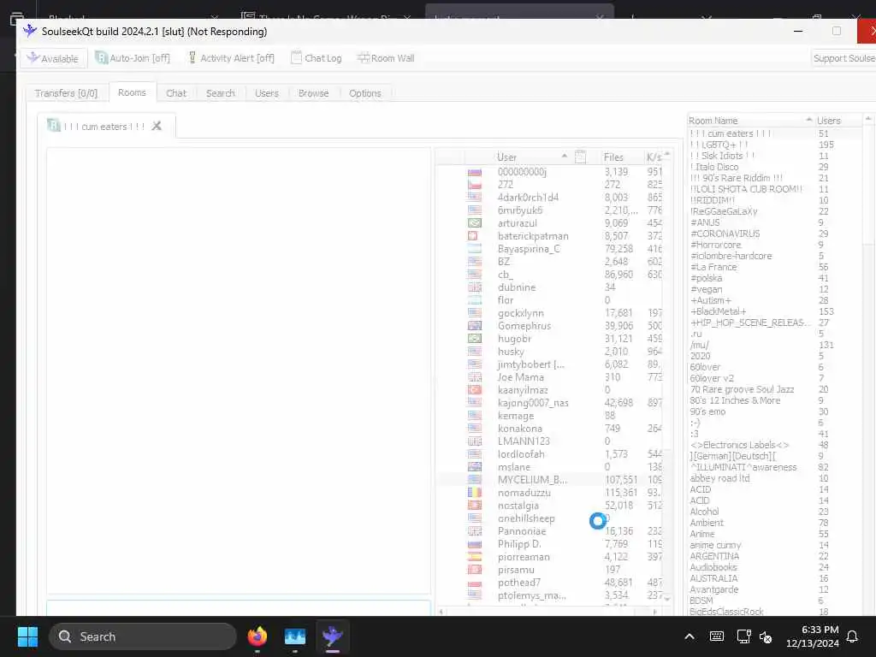The width and height of the screenshot is (876, 657).
Task: Toggle Auto-Join off button
Action: point(133,58)
